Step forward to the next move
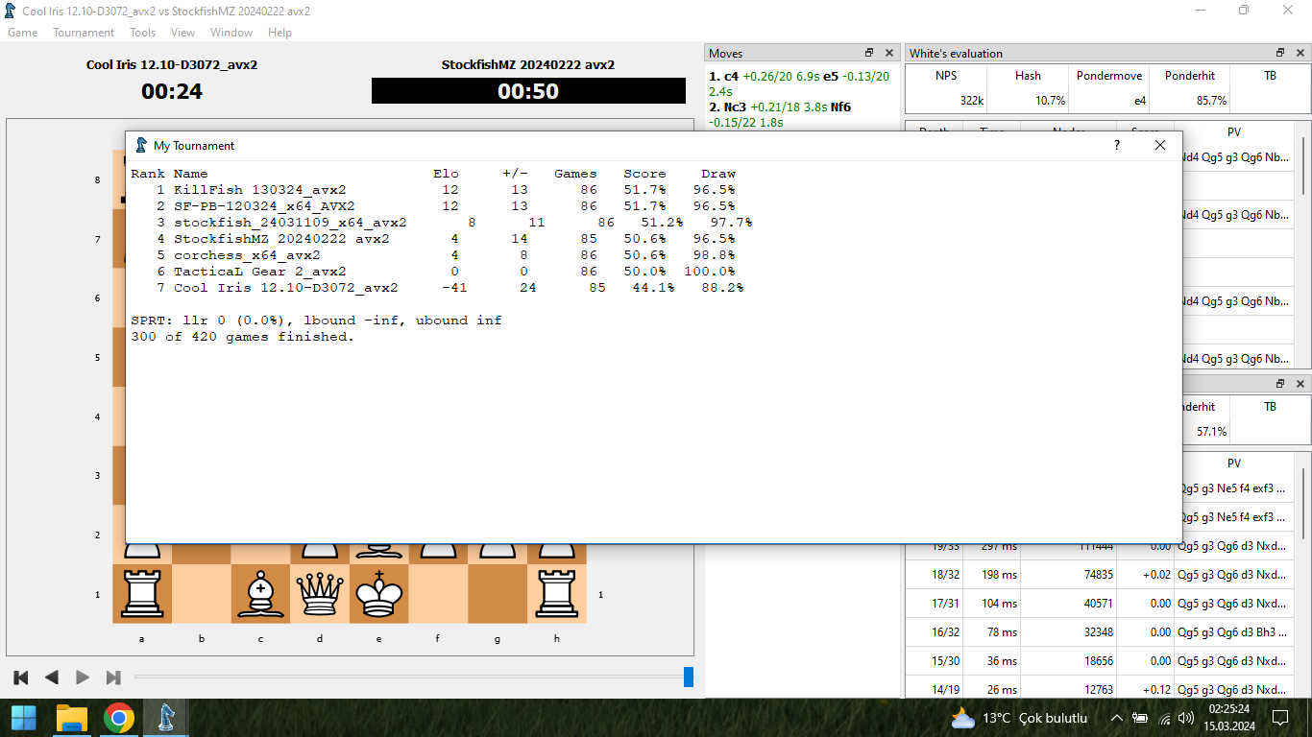 tap(83, 678)
